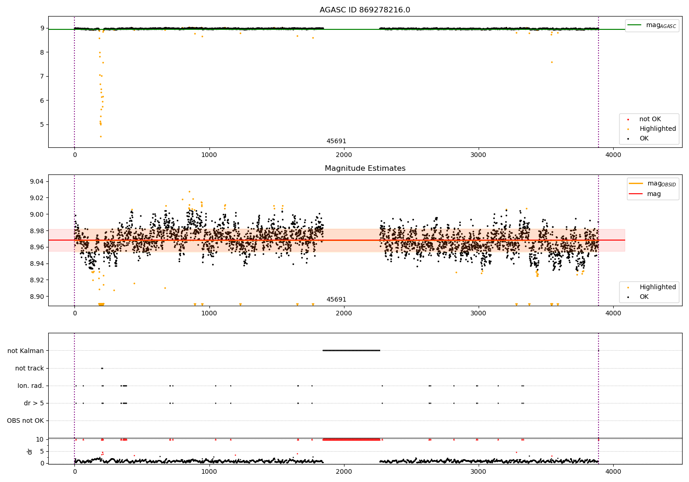This screenshot has width=689, height=482.
Task: Select the green mag AGASC legend entry
Action: [652, 25]
